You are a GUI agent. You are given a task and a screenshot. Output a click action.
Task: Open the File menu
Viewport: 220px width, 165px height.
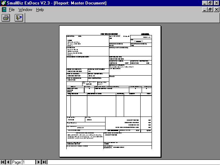pos(11,10)
